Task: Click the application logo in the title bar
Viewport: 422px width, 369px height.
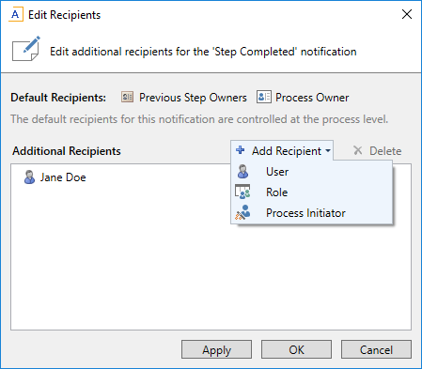Action: [x=16, y=15]
